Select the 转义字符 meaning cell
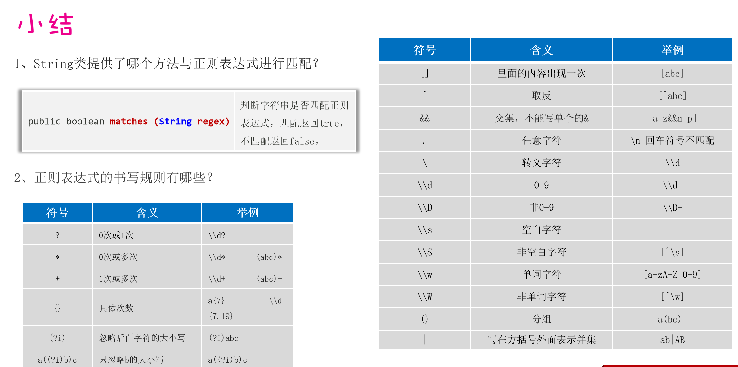Screen dimensions: 738x367 541,163
